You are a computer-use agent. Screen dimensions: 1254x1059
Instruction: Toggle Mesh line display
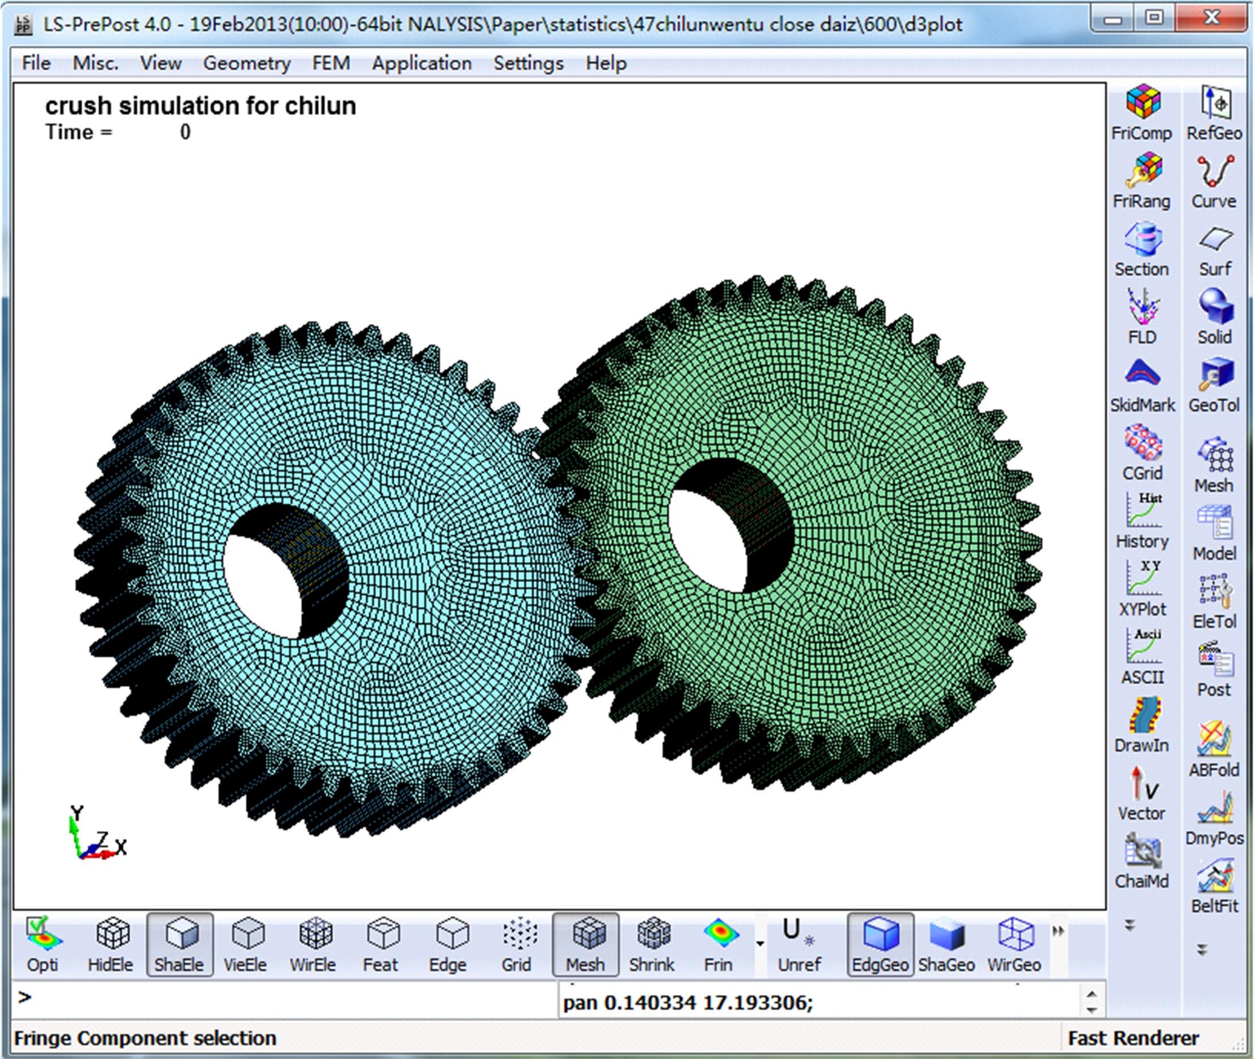(585, 944)
